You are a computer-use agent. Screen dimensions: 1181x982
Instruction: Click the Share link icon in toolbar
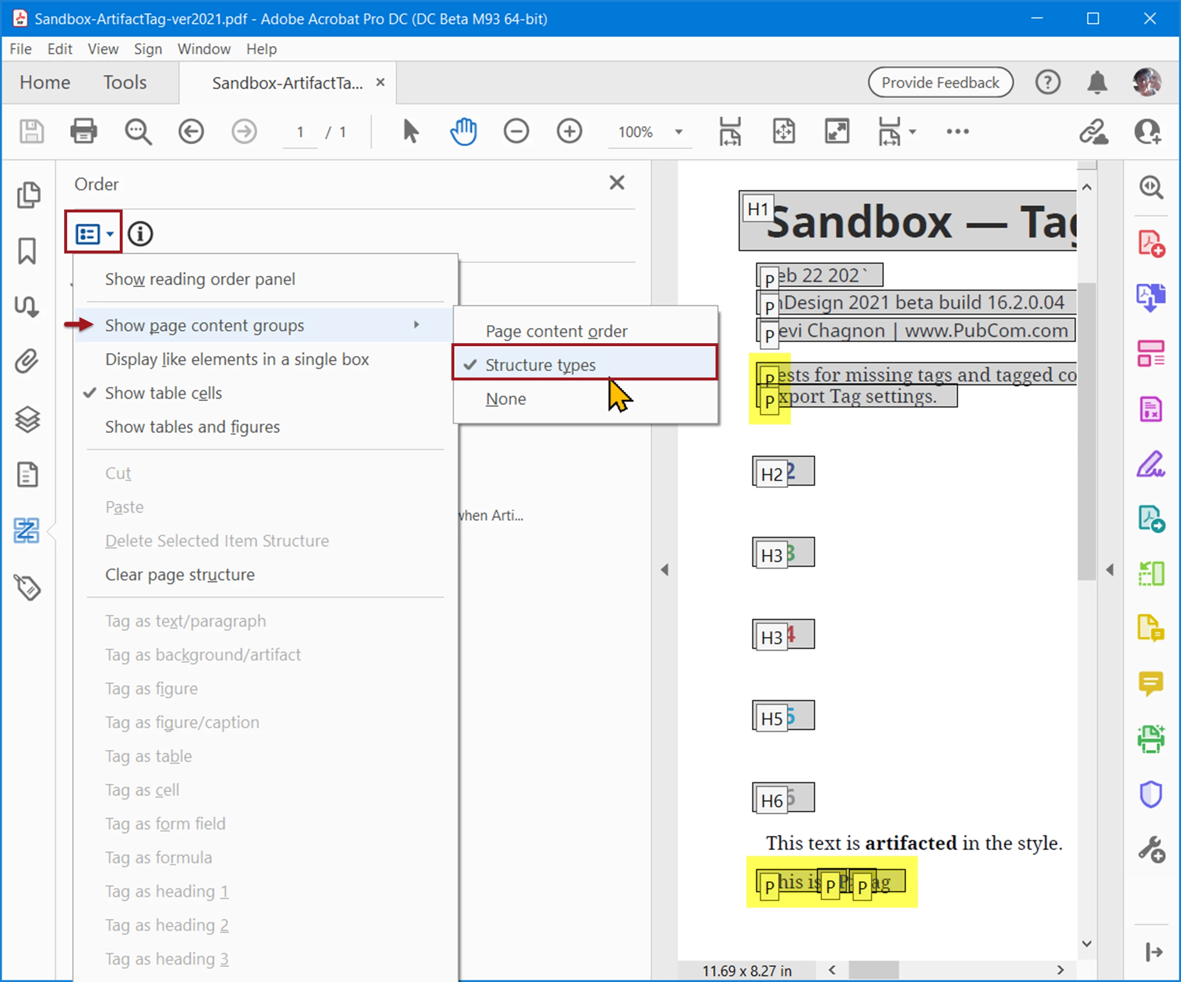click(x=1093, y=132)
